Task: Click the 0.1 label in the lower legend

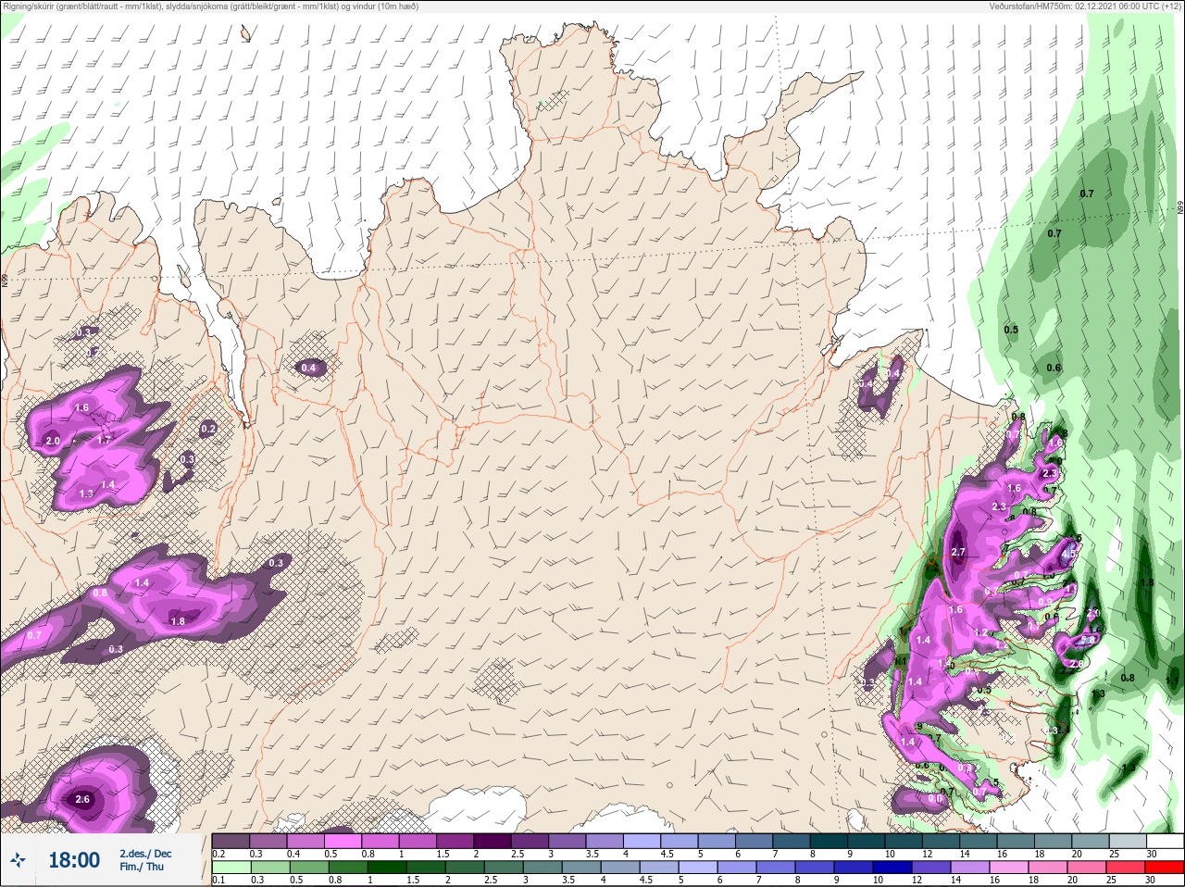Action: point(218,880)
